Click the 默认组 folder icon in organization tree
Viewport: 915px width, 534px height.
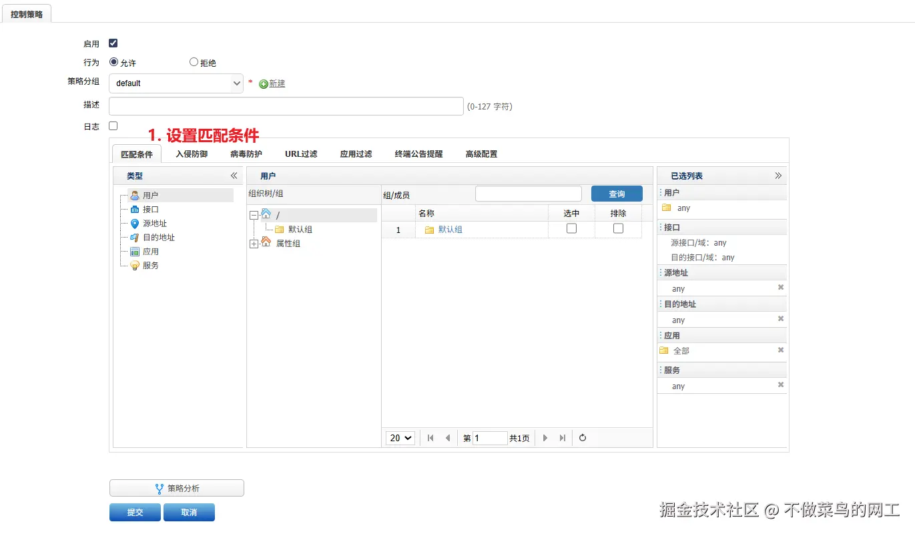coord(280,229)
